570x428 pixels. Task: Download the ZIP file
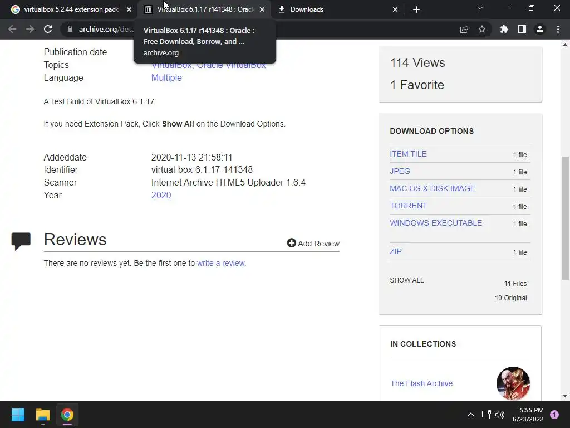pyautogui.click(x=396, y=251)
